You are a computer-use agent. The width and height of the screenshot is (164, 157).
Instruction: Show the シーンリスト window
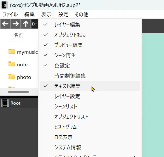(90, 106)
